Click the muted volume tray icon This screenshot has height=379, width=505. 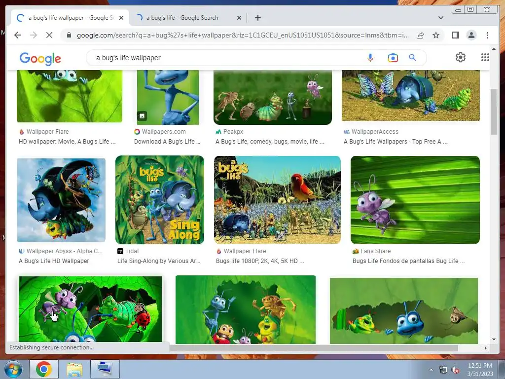click(455, 370)
